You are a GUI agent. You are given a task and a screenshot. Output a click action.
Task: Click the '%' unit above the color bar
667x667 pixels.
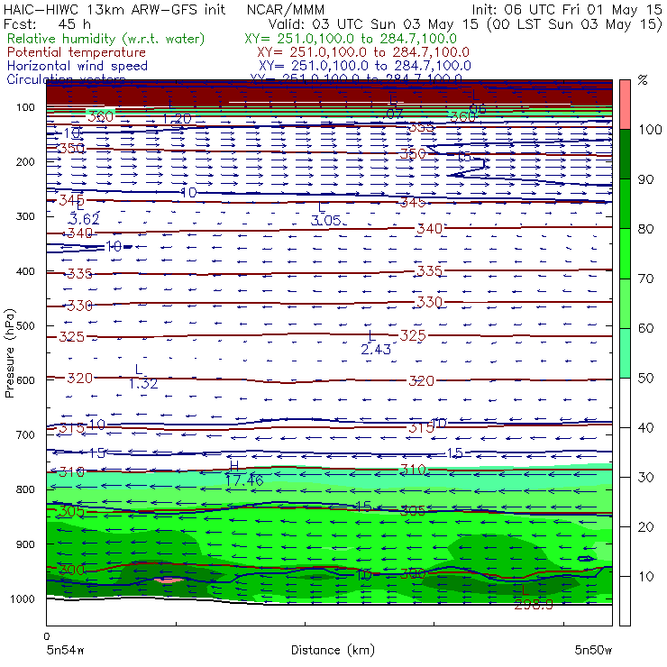[x=643, y=80]
